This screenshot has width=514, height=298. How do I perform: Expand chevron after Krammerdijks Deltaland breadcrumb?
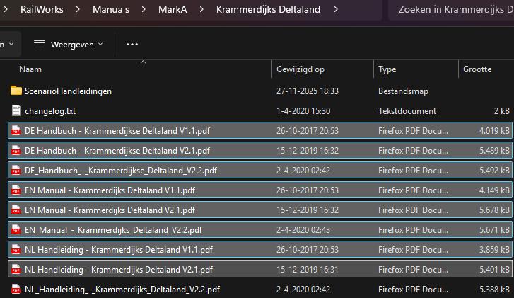[336, 9]
